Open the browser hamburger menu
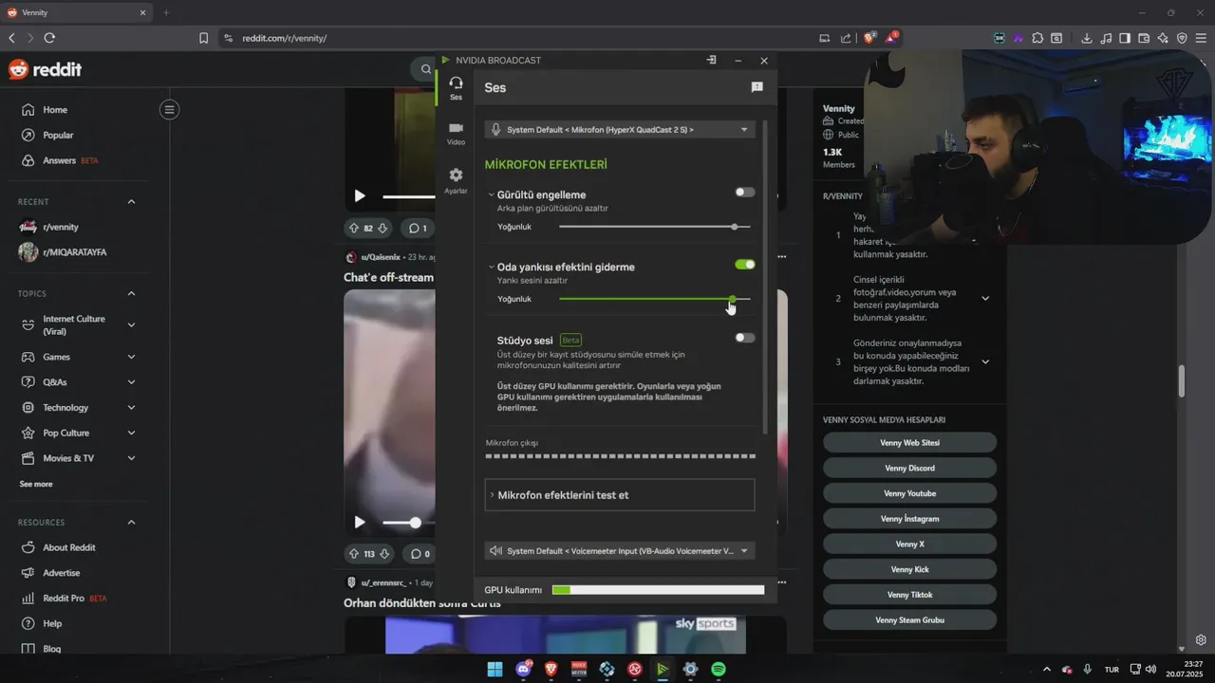 click(x=1201, y=38)
